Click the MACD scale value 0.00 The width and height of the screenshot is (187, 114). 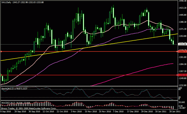tap(181, 106)
